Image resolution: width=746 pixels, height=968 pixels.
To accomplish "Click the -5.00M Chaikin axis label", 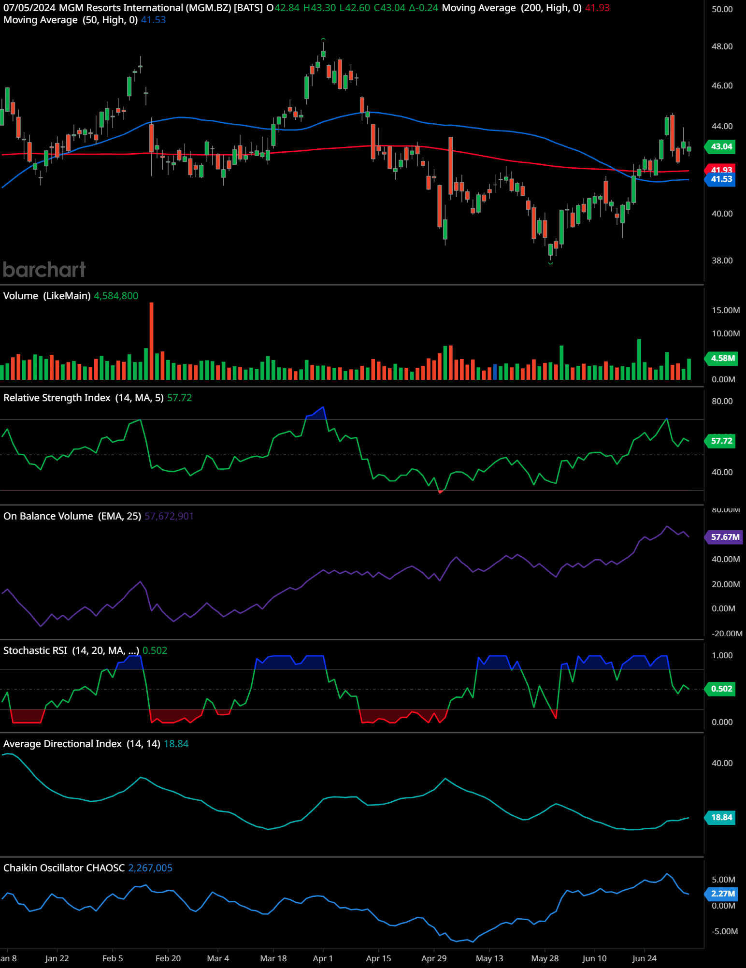I will coord(725,931).
